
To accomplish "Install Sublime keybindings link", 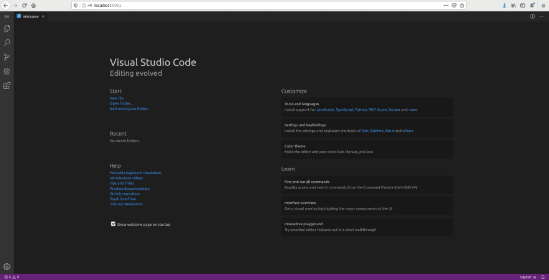I will click(376, 131).
